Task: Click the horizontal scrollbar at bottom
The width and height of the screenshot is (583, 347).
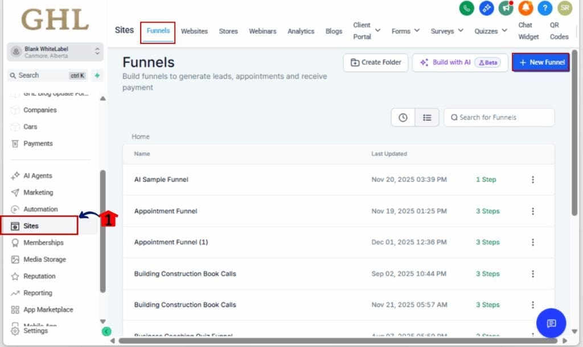Action: [x=338, y=340]
